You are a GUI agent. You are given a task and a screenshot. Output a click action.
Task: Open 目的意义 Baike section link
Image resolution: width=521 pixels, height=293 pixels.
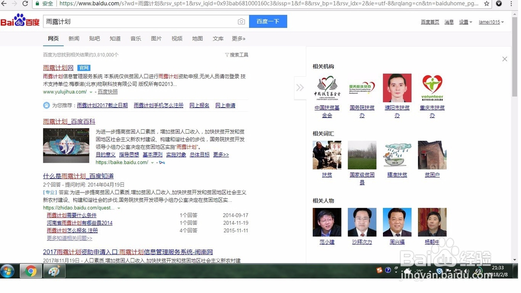pos(105,155)
